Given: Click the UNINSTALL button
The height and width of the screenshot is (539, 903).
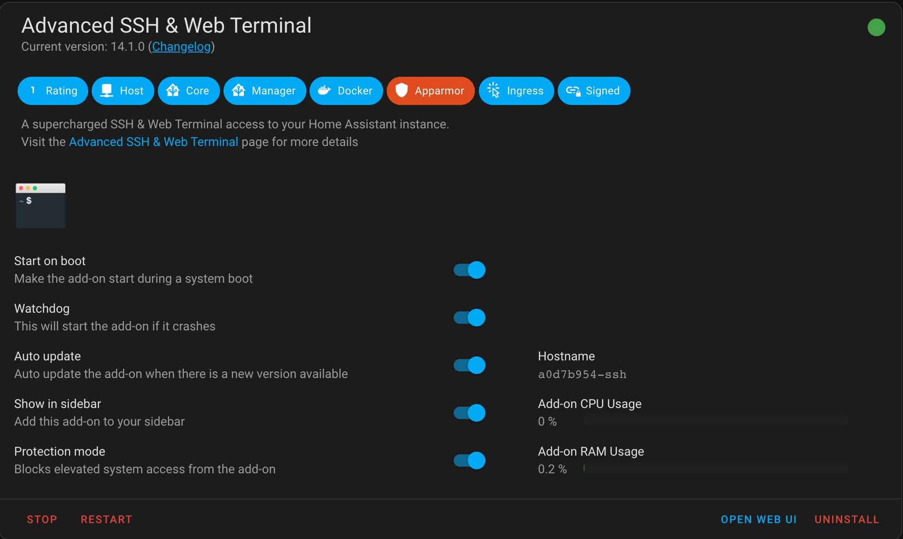Looking at the screenshot, I should coord(847,520).
